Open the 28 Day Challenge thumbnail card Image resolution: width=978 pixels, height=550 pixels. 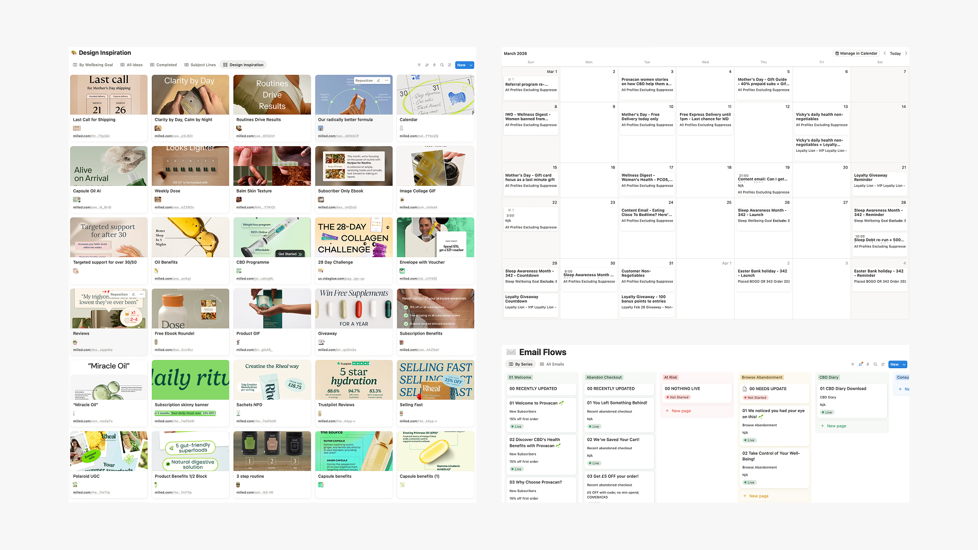(x=354, y=238)
